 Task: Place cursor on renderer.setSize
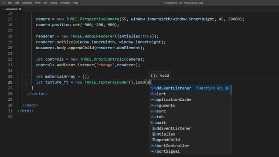click(54, 42)
